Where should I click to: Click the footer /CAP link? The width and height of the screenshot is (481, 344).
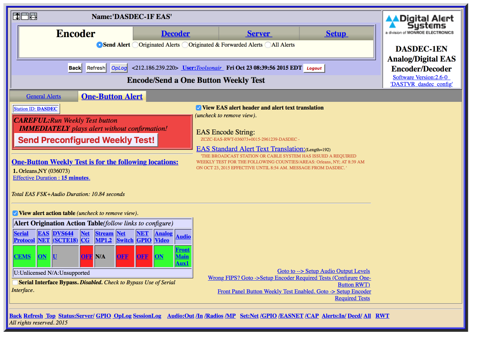tap(312, 316)
